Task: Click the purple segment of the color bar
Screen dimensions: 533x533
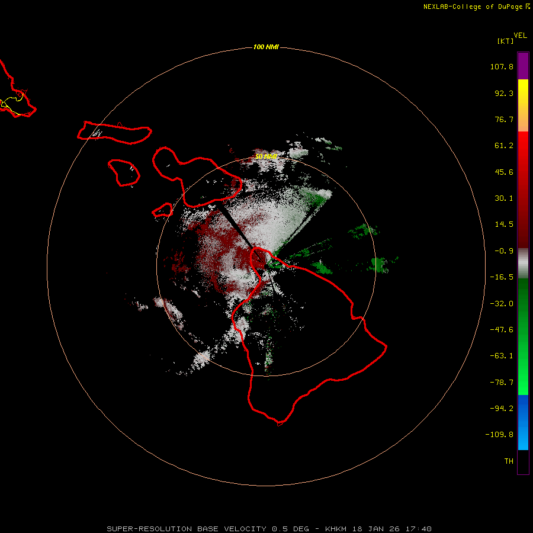Action: click(523, 66)
